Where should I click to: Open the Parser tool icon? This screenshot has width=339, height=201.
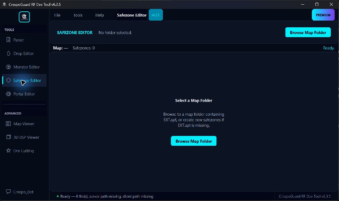pyautogui.click(x=8, y=40)
